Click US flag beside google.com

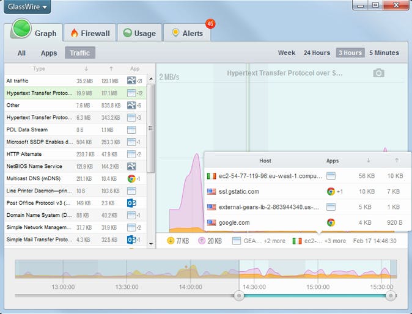pos(212,222)
